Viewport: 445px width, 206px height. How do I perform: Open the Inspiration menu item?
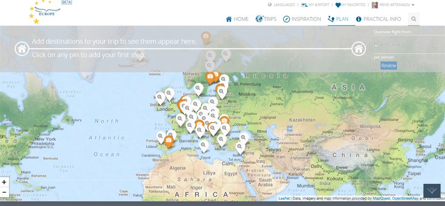coord(302,19)
